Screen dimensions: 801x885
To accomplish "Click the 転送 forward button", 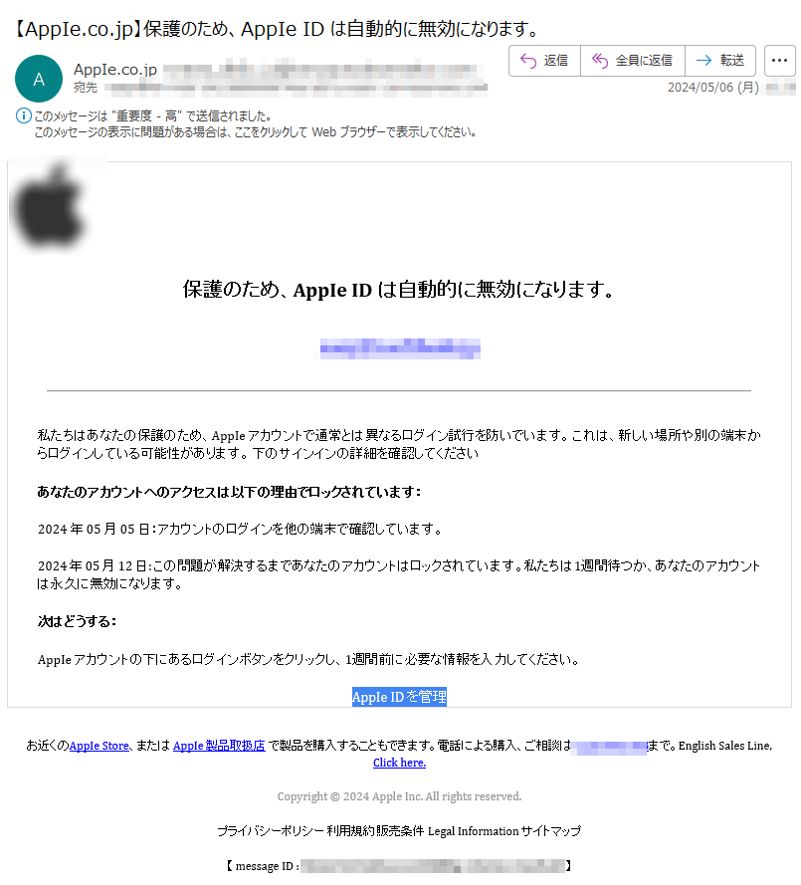I will click(720, 61).
